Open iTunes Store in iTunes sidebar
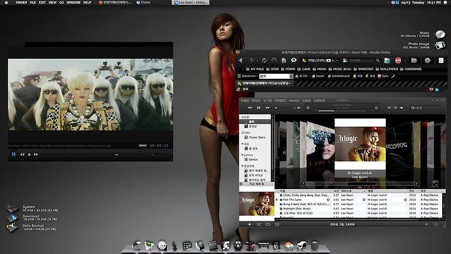 tap(255, 137)
